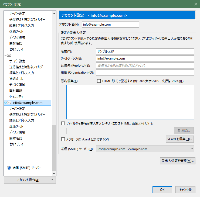Click the envelope icon beside info@example.com in the tree

coord(9,103)
